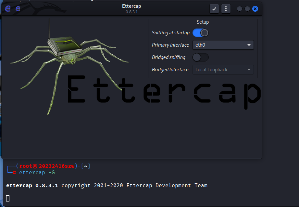Click the 0.8.3.1 version subtitle in header
The height and width of the screenshot is (207, 299).
coord(131,12)
